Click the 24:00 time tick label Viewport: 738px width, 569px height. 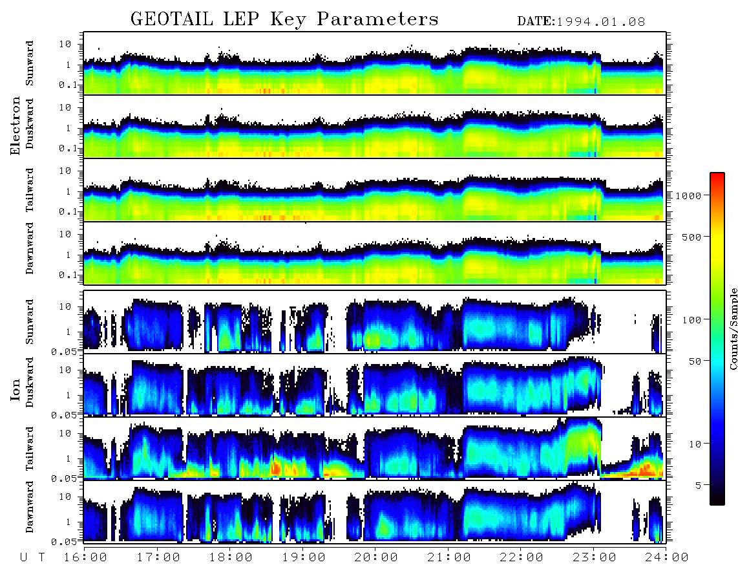pos(667,558)
